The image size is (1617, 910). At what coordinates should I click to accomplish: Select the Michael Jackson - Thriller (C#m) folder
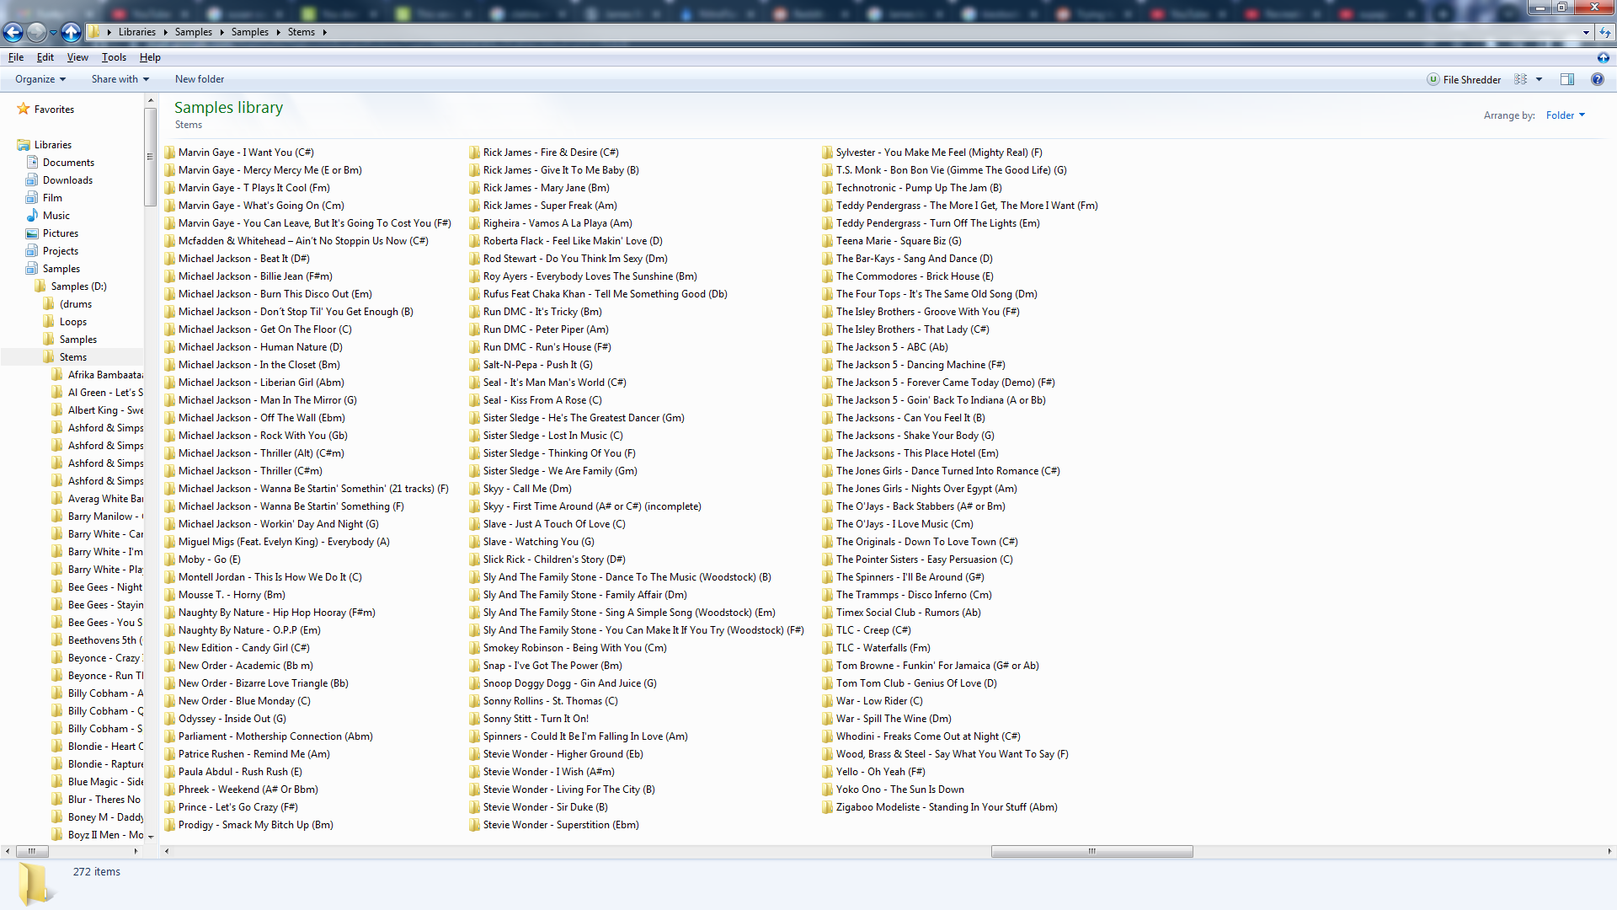pos(249,471)
